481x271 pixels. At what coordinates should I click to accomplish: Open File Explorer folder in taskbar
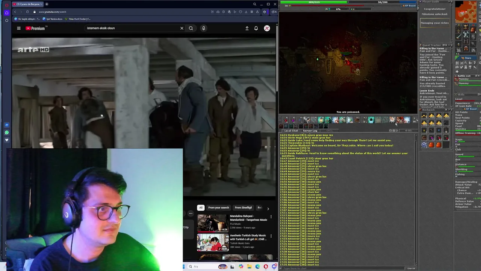pyautogui.click(x=249, y=266)
